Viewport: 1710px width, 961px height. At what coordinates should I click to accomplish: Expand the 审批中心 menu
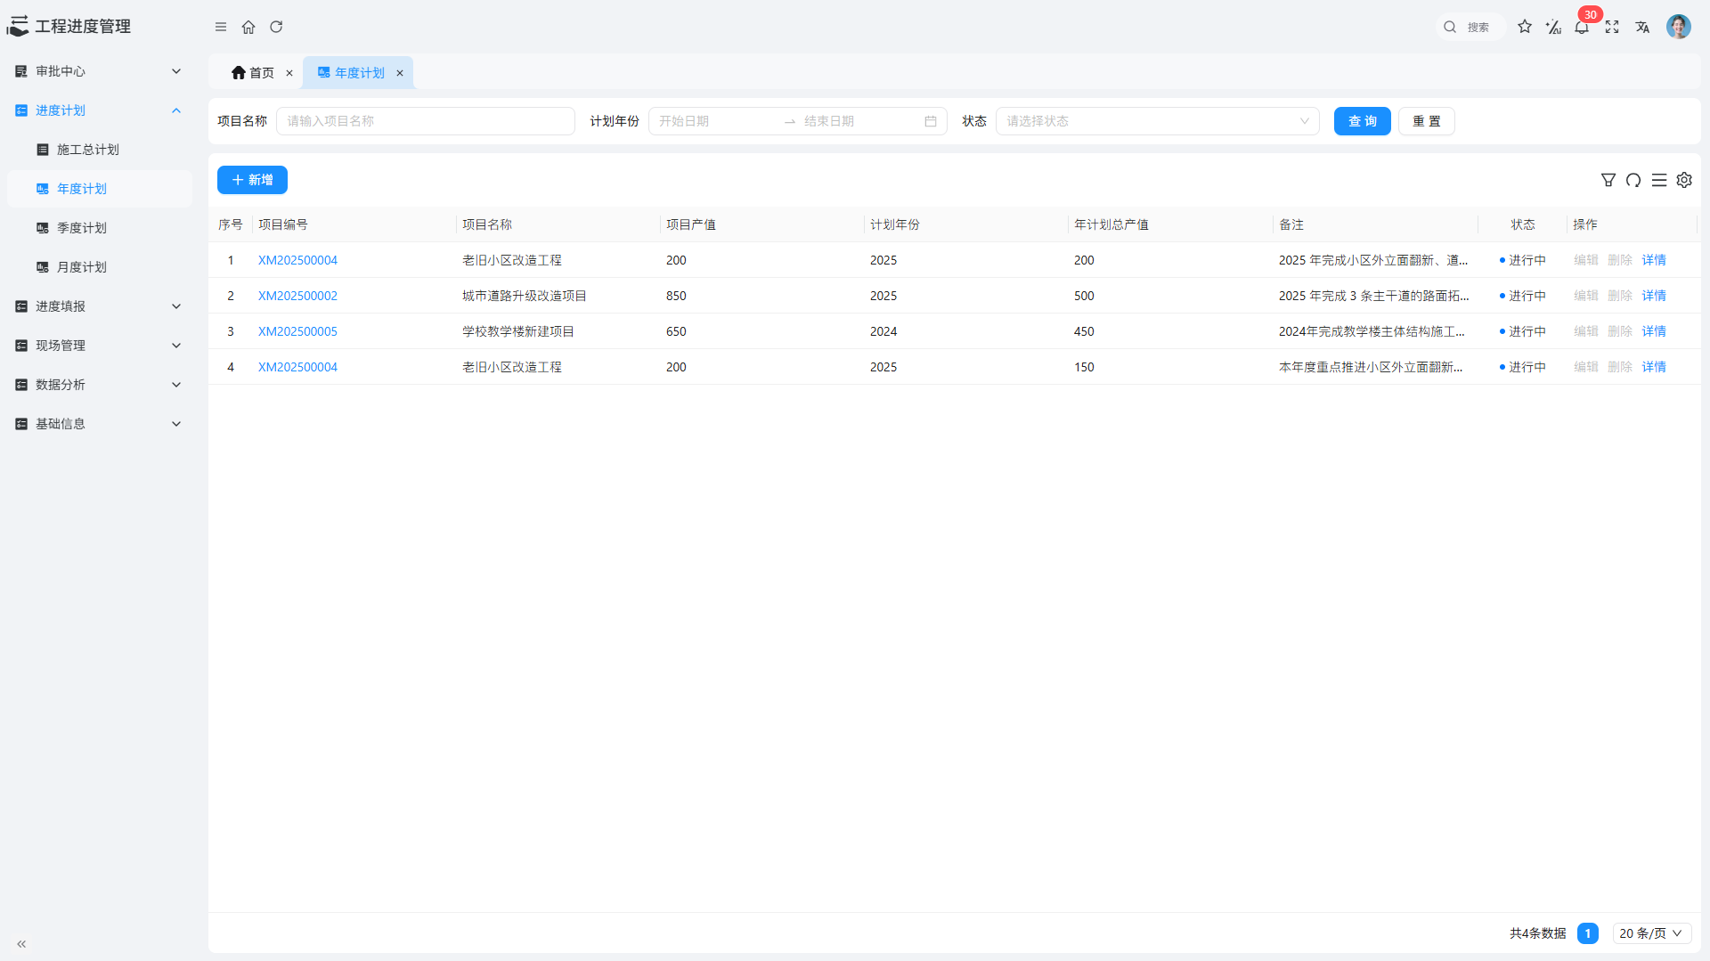coord(98,71)
